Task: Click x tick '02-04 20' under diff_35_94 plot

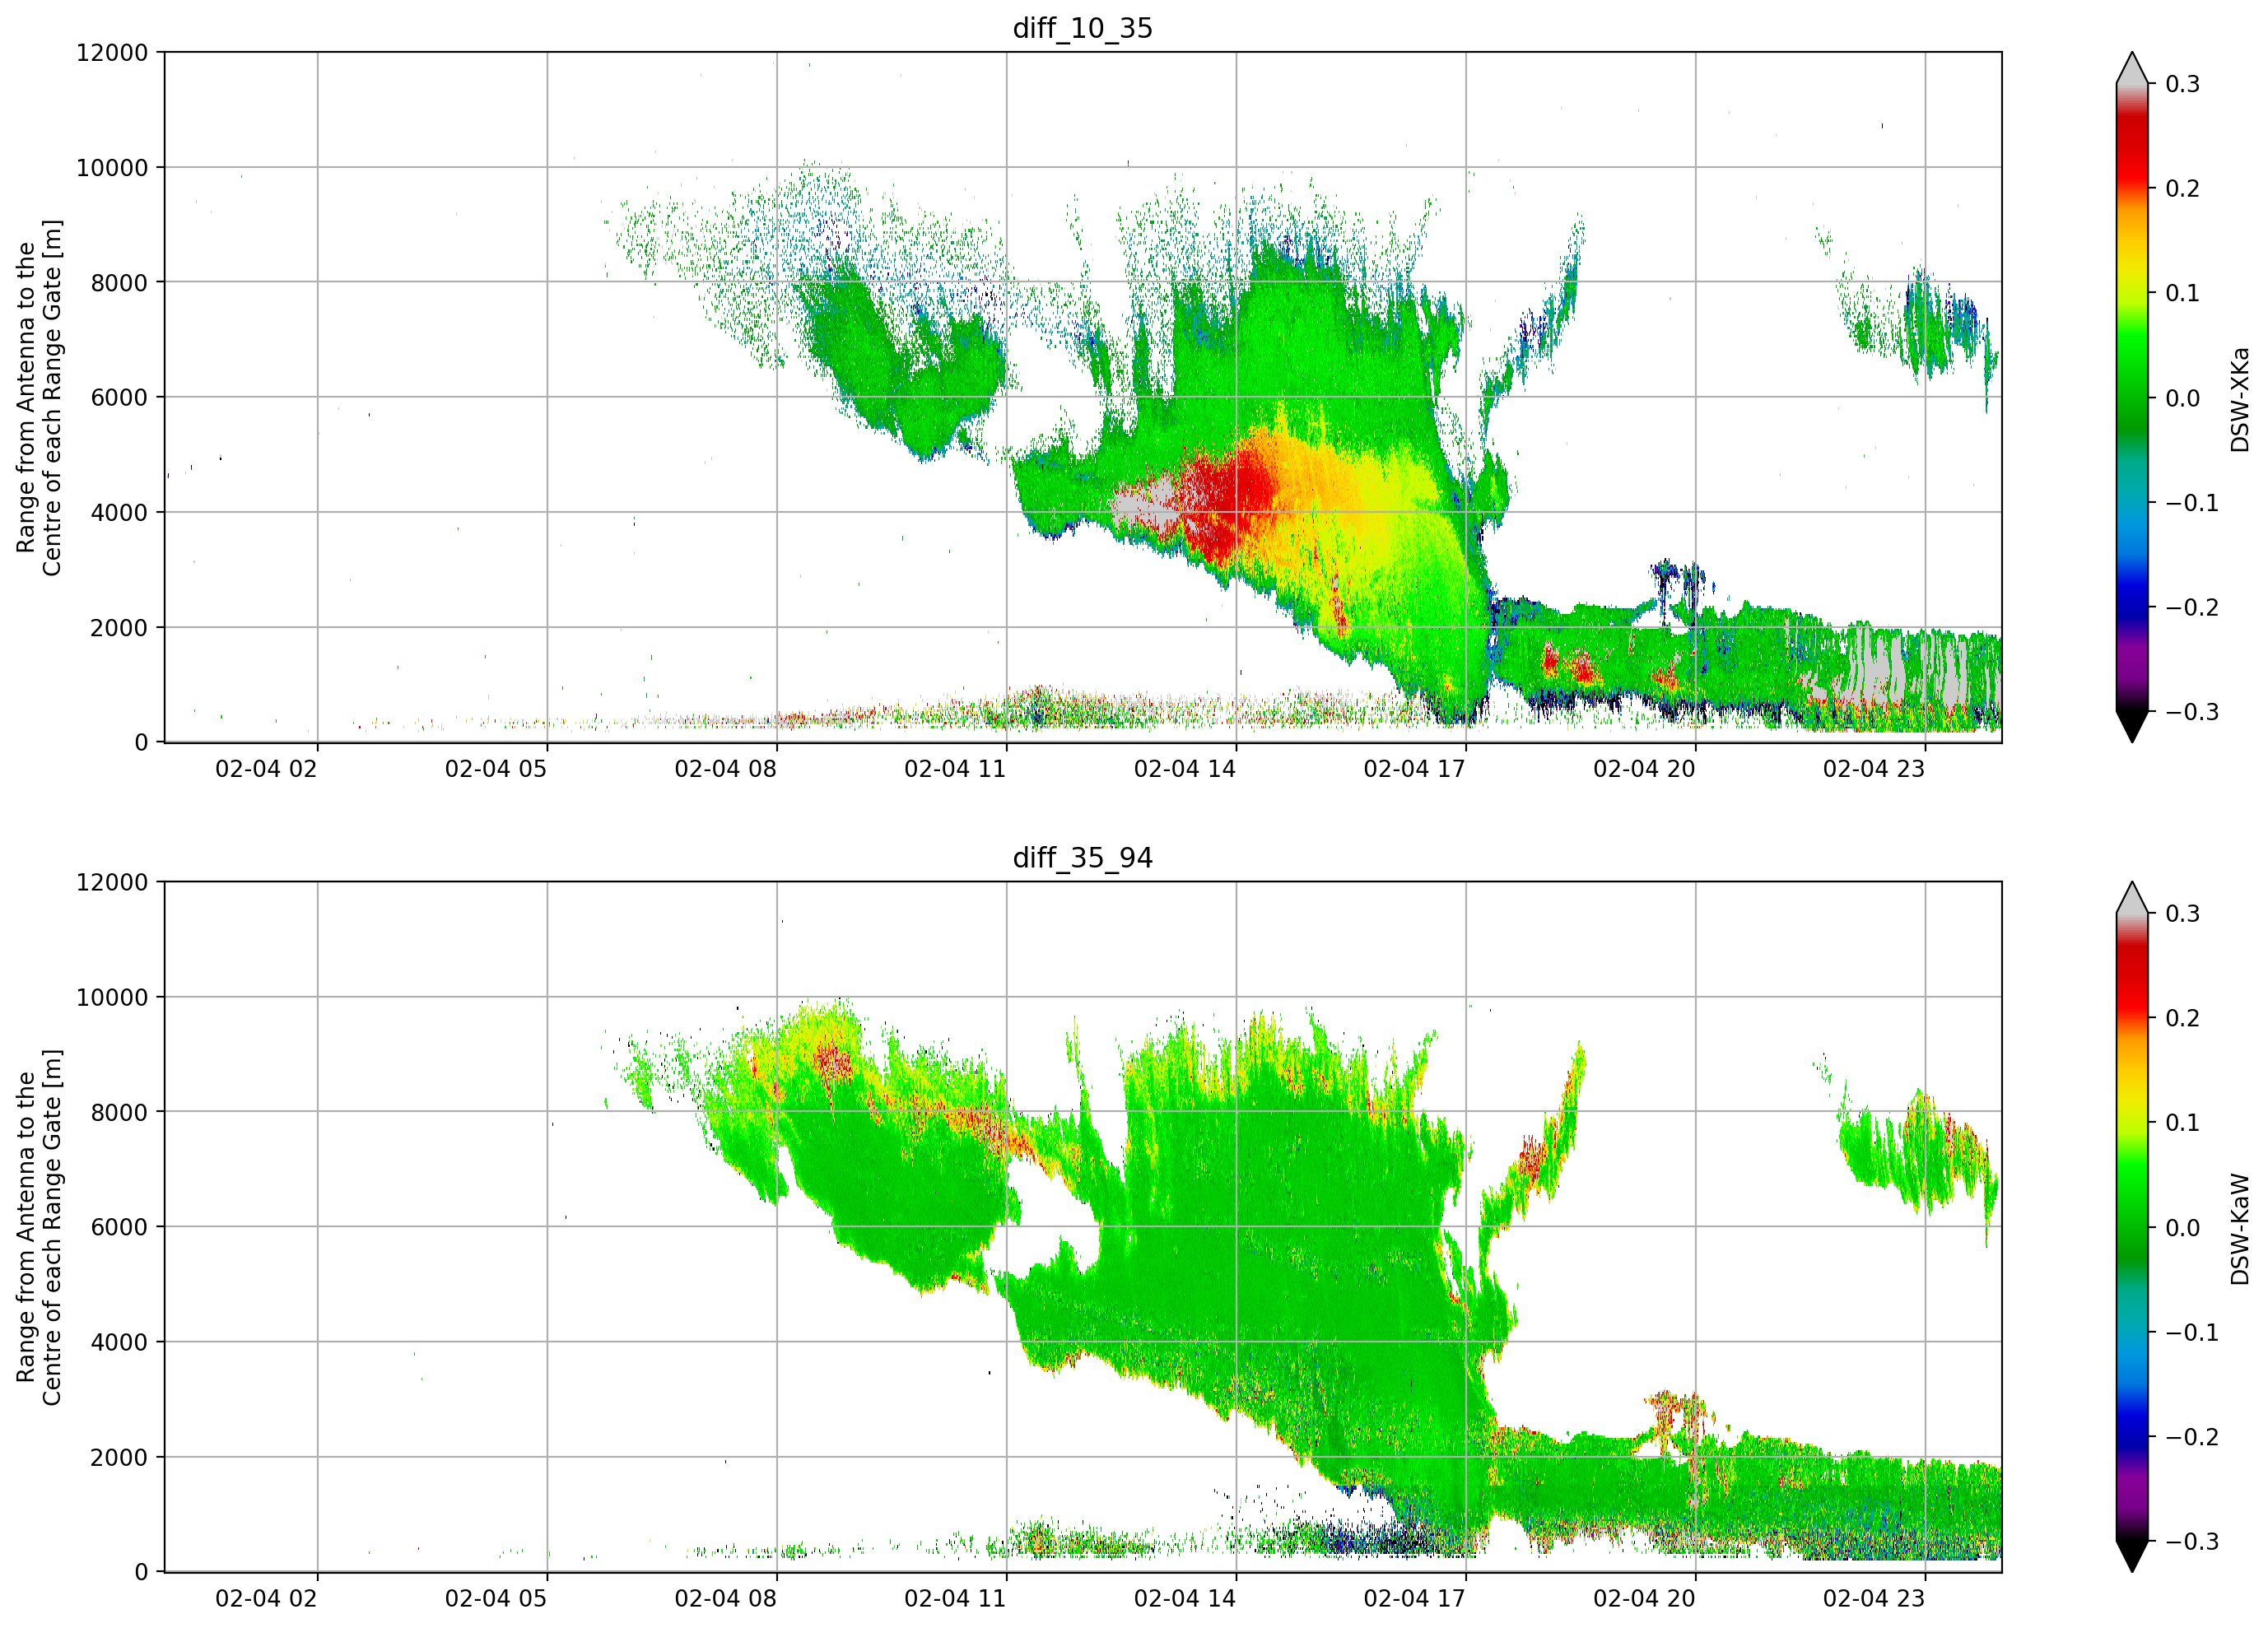Action: (1644, 1599)
